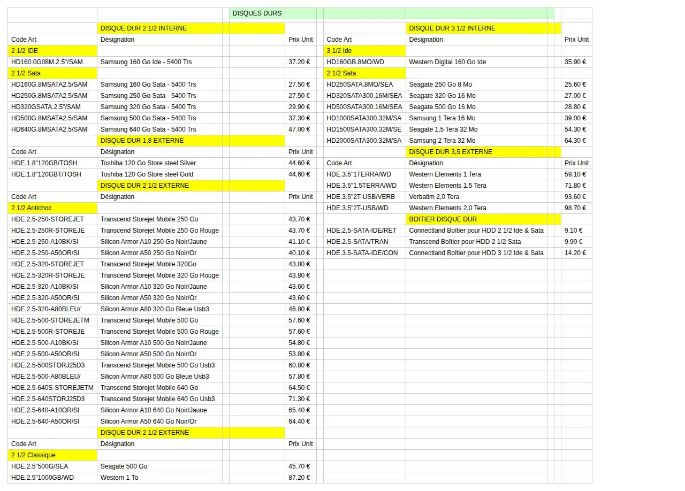Select Transcend Storejet Mobile 250 Go Rouge
The image size is (685, 491).
pos(159,231)
